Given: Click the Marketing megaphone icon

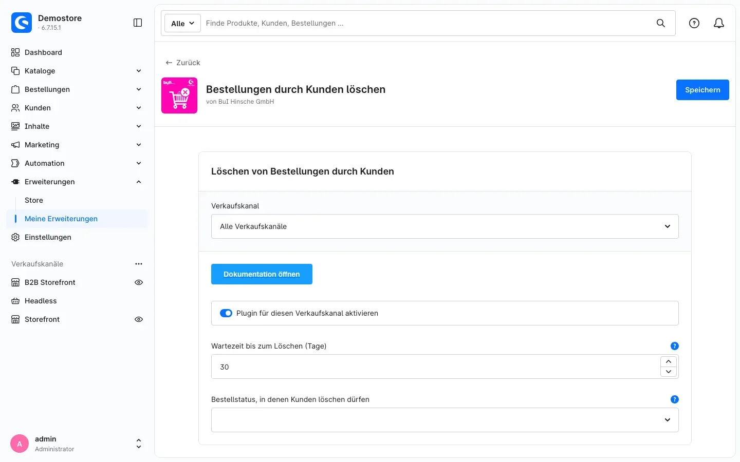Looking at the screenshot, I should (x=15, y=145).
